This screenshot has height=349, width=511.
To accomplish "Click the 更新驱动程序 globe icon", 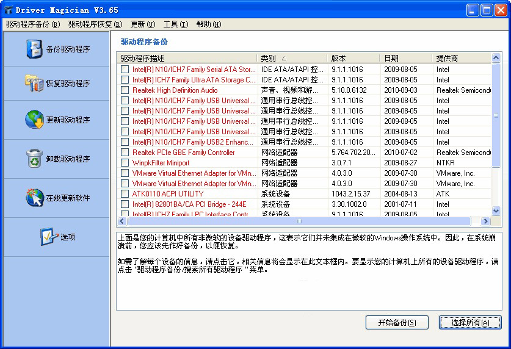I will 34,120.
